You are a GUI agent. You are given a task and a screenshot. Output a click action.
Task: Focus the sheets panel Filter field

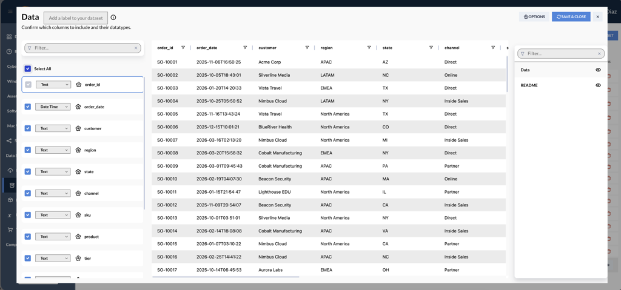coord(561,53)
